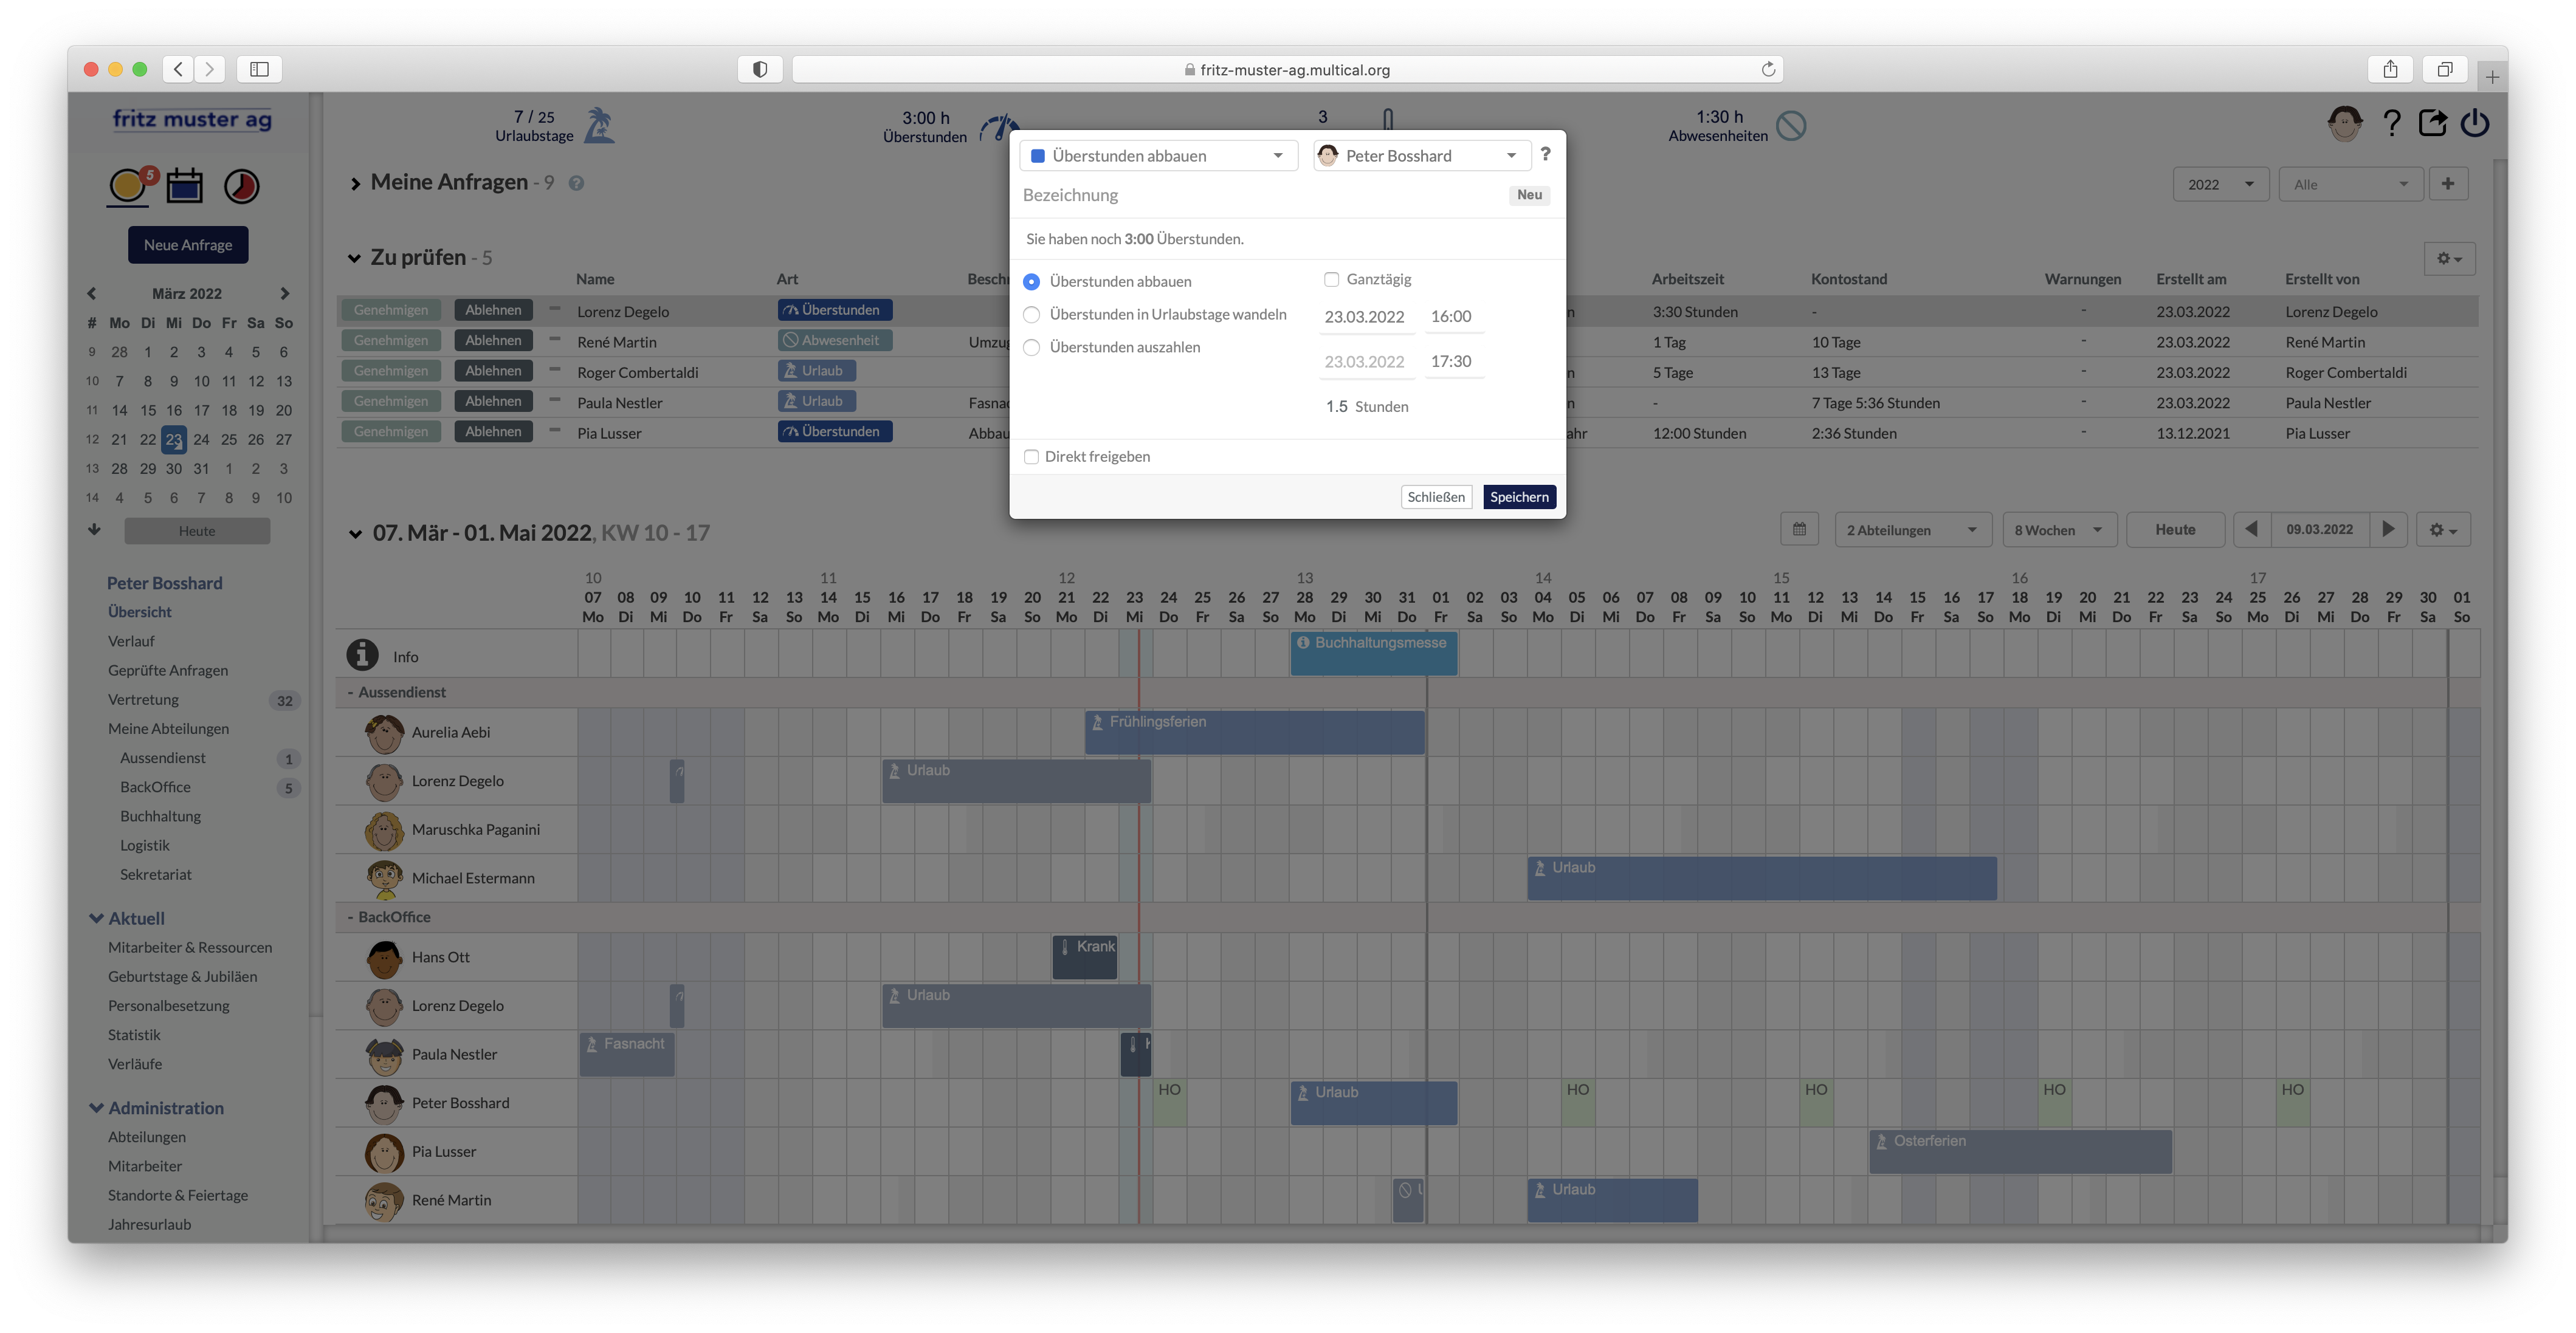Image resolution: width=2576 pixels, height=1333 pixels.
Task: Click Genehmigen for Pia Lusser
Action: (x=391, y=432)
